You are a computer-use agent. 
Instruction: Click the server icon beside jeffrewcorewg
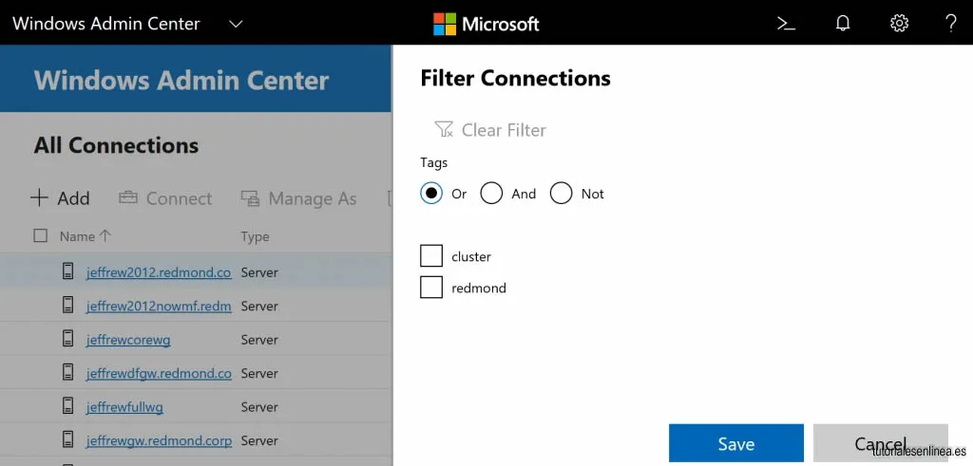68,339
